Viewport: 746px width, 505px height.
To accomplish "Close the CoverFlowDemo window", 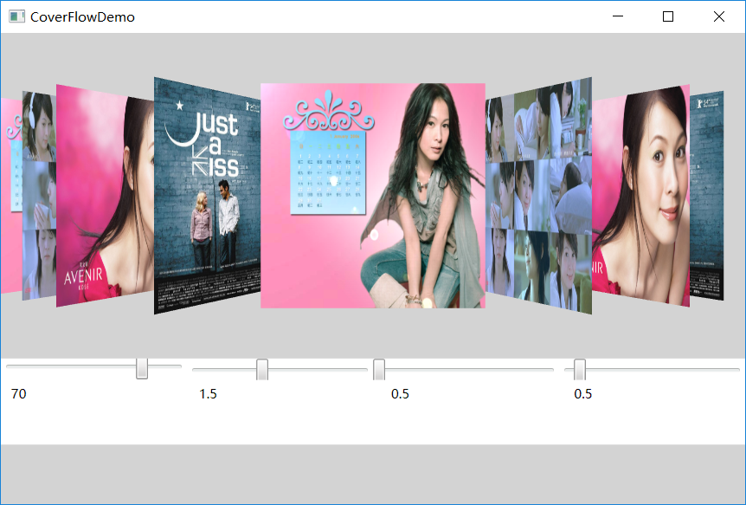I will [x=719, y=16].
